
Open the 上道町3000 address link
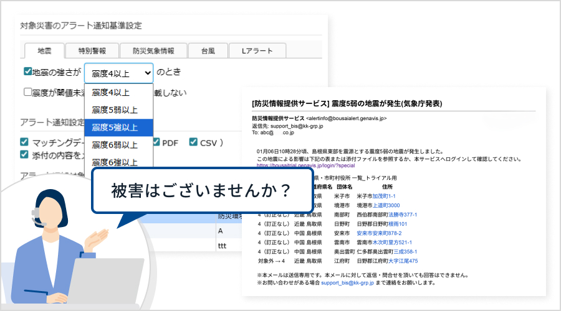point(386,205)
